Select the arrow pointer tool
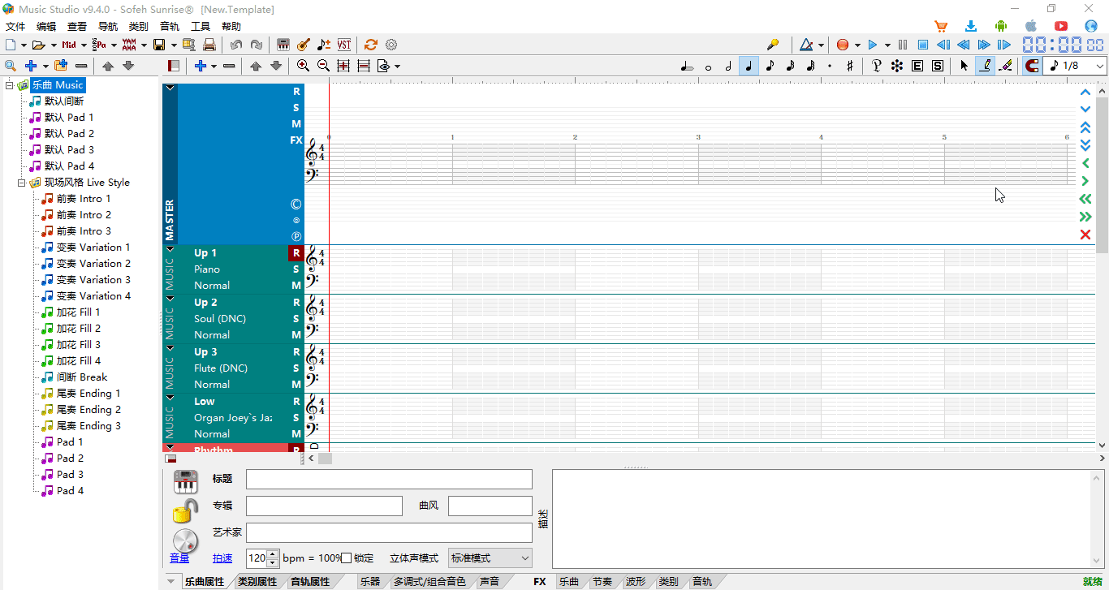The image size is (1109, 590). 964,66
